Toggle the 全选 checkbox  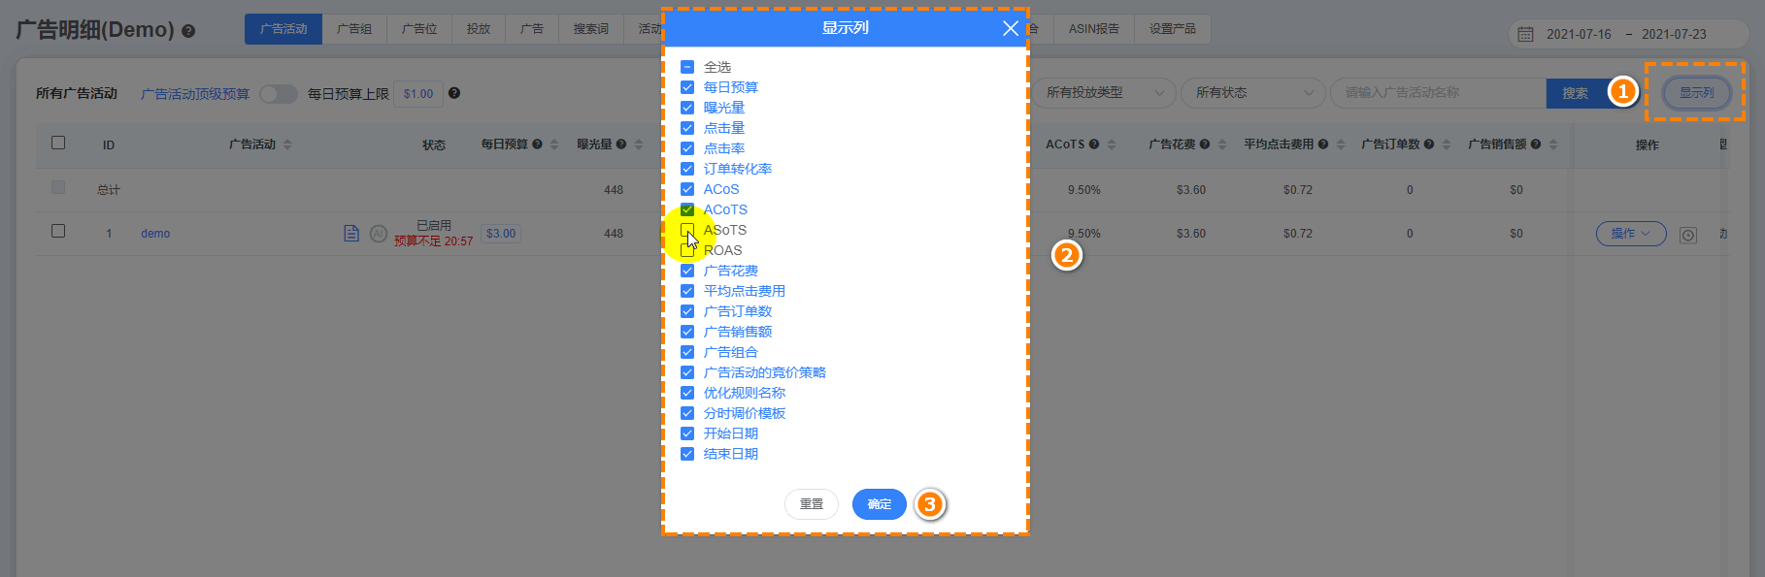[x=687, y=67]
